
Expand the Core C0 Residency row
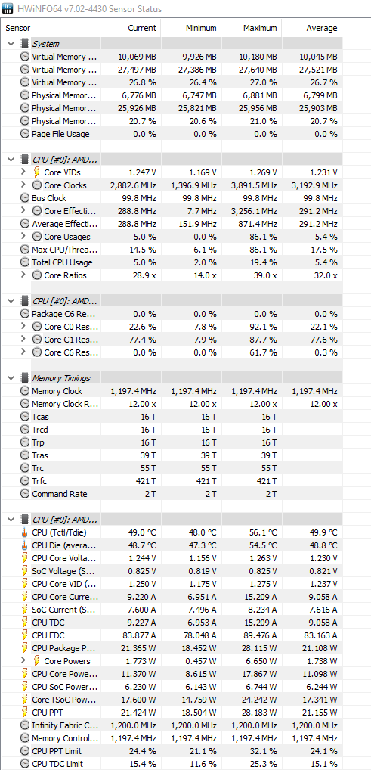coord(23,327)
